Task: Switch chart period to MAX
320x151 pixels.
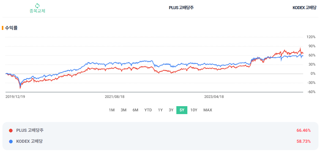Action: (x=208, y=110)
